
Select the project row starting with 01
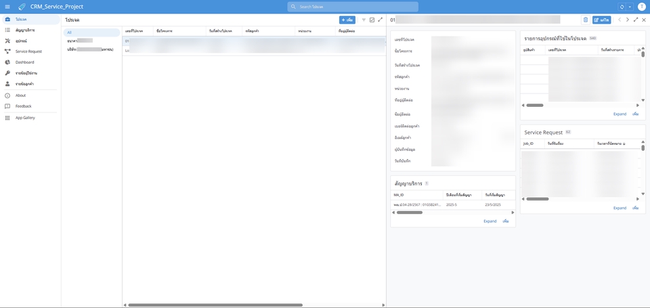pyautogui.click(x=254, y=41)
